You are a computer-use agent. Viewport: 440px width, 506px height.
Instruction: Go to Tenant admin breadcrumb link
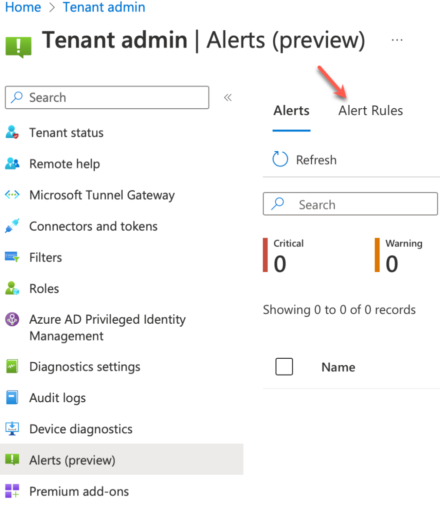click(104, 7)
